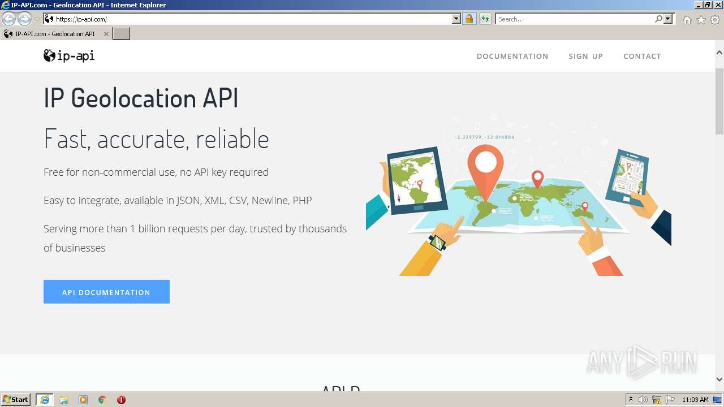This screenshot has height=407, width=724.
Task: Open the SIGN UP nav link
Action: point(585,56)
